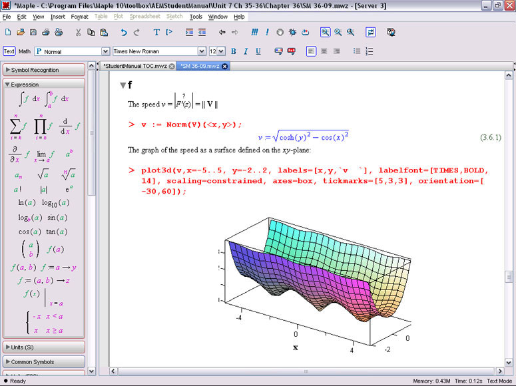Click the Undo arrow icon
Screen dimensions: 516x386
(124, 32)
